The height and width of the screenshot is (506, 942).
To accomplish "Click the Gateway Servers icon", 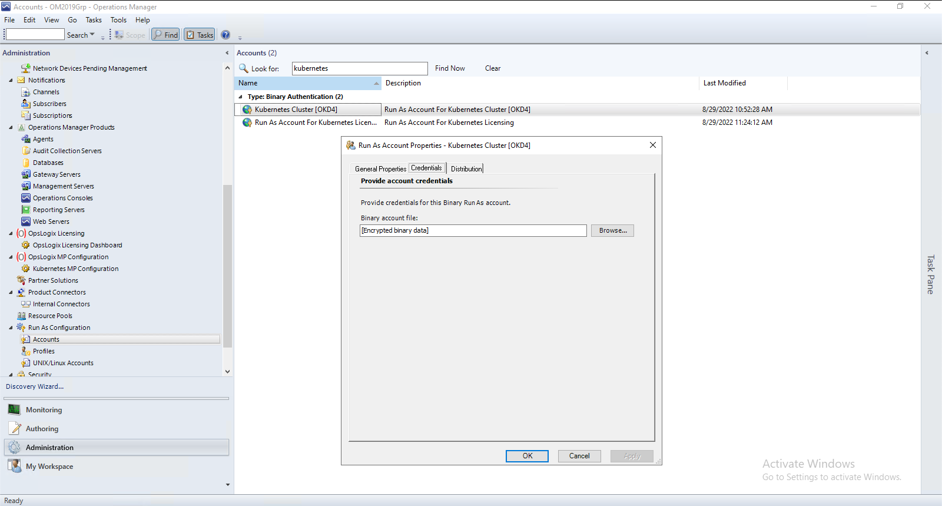I will tap(26, 174).
